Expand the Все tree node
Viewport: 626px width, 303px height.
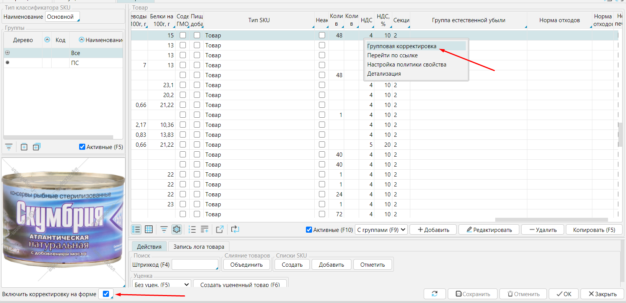[x=7, y=53]
